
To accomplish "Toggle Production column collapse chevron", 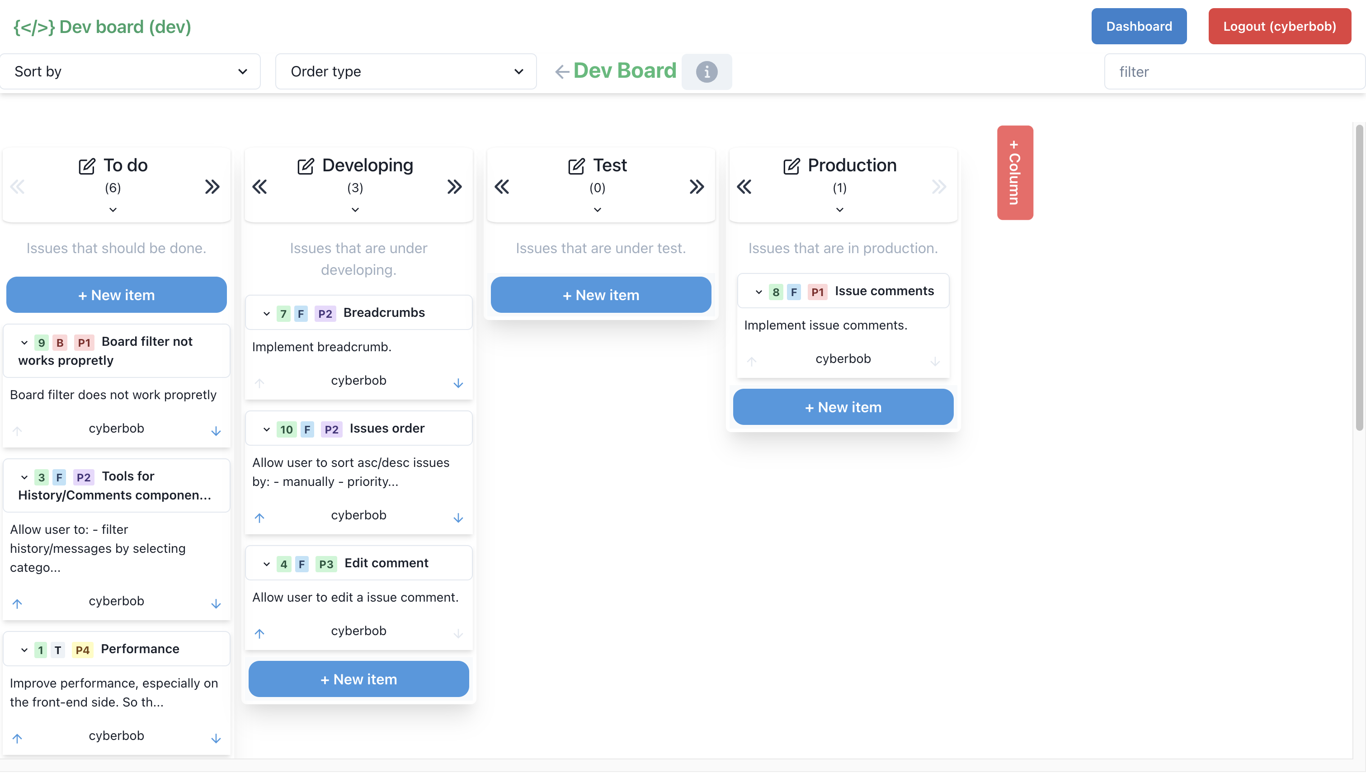I will (x=839, y=210).
